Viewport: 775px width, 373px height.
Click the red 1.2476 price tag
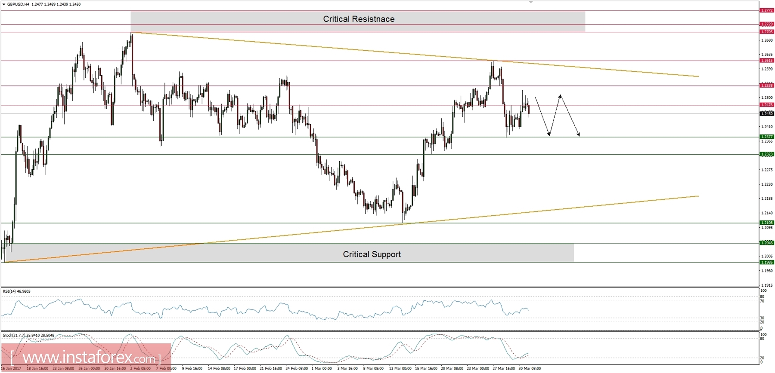click(766, 105)
